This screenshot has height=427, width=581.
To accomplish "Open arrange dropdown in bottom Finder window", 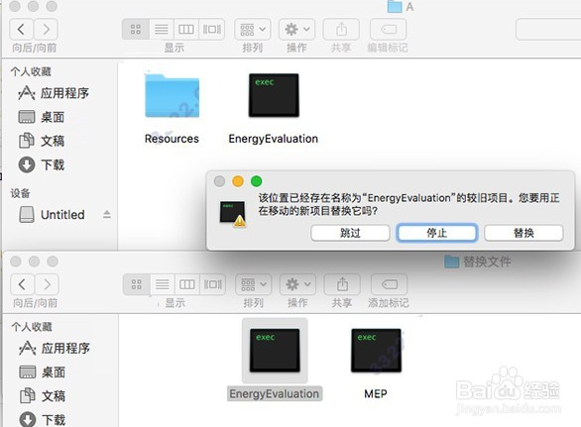I will pyautogui.click(x=254, y=284).
